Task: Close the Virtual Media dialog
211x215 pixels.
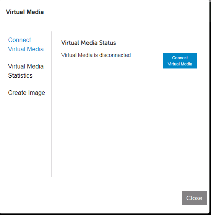Action: click(x=194, y=198)
